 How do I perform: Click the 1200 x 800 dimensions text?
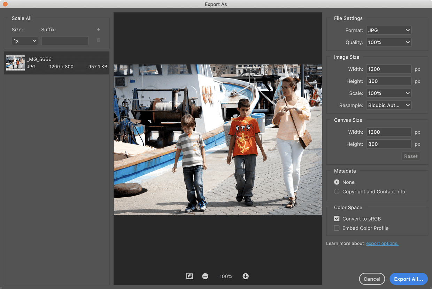[x=61, y=67]
